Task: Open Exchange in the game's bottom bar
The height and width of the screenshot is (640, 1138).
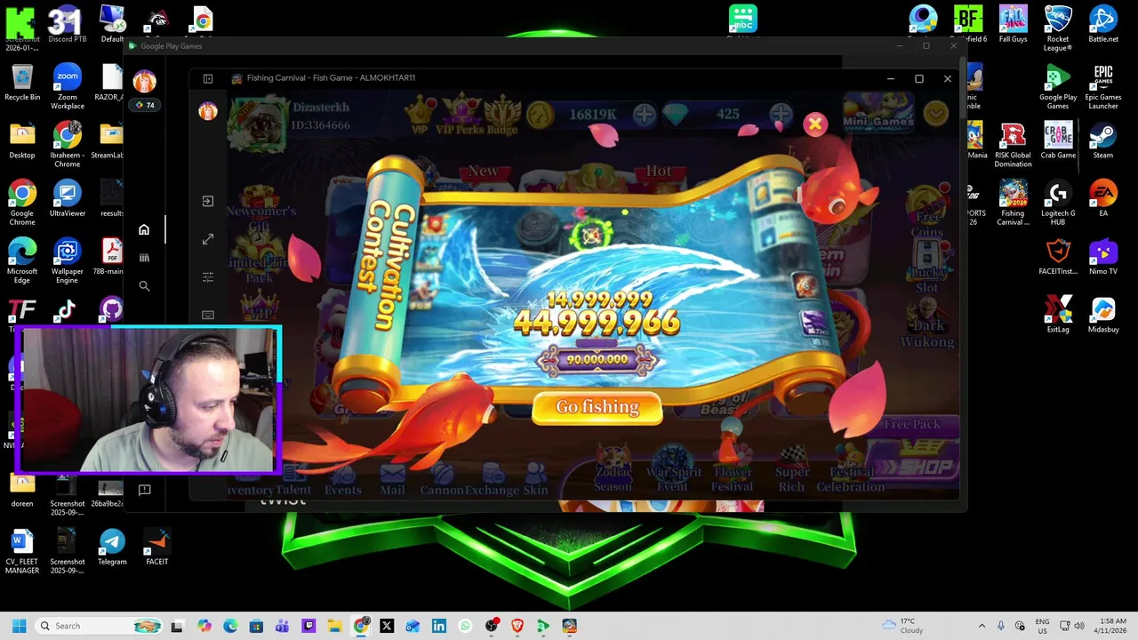Action: [492, 481]
